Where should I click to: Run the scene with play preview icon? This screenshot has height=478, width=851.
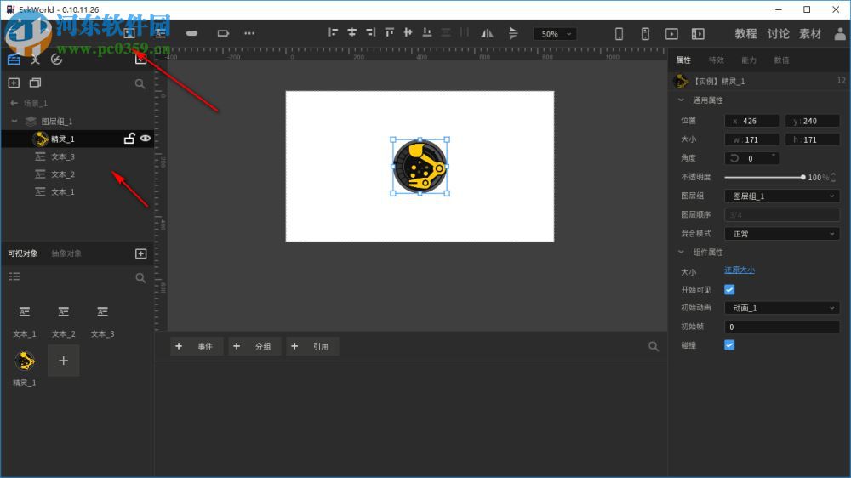pyautogui.click(x=671, y=34)
